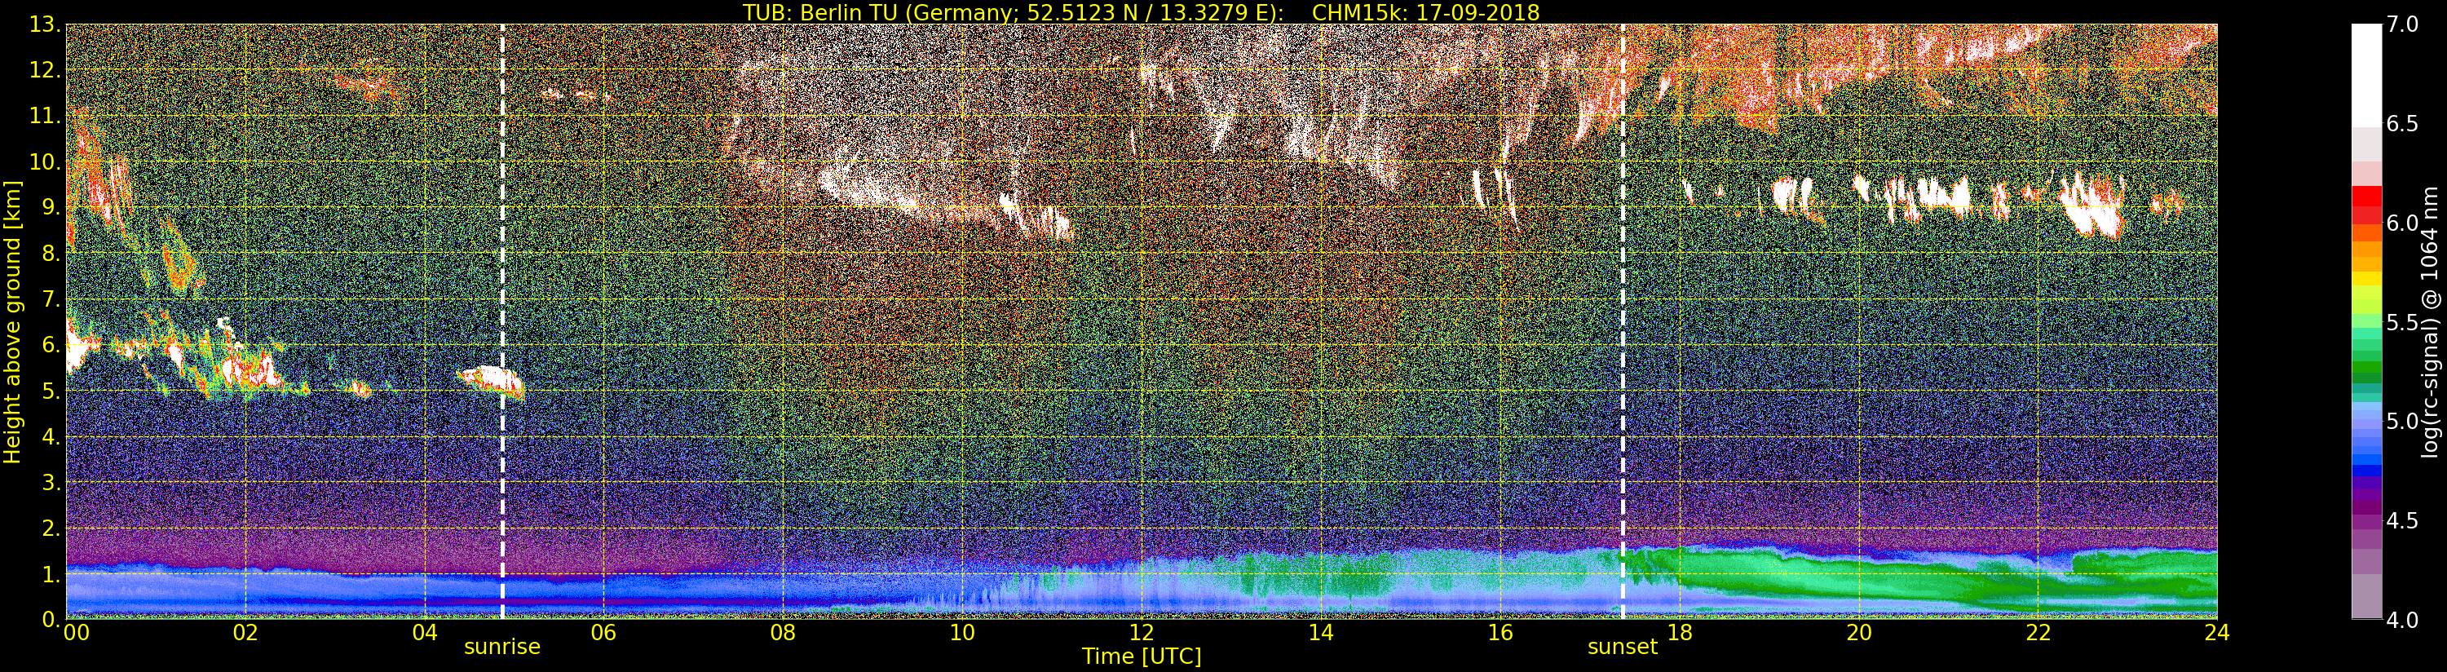Click the white top segment of the colorbar
Image resolution: width=2447 pixels, height=672 pixels.
click(2366, 74)
